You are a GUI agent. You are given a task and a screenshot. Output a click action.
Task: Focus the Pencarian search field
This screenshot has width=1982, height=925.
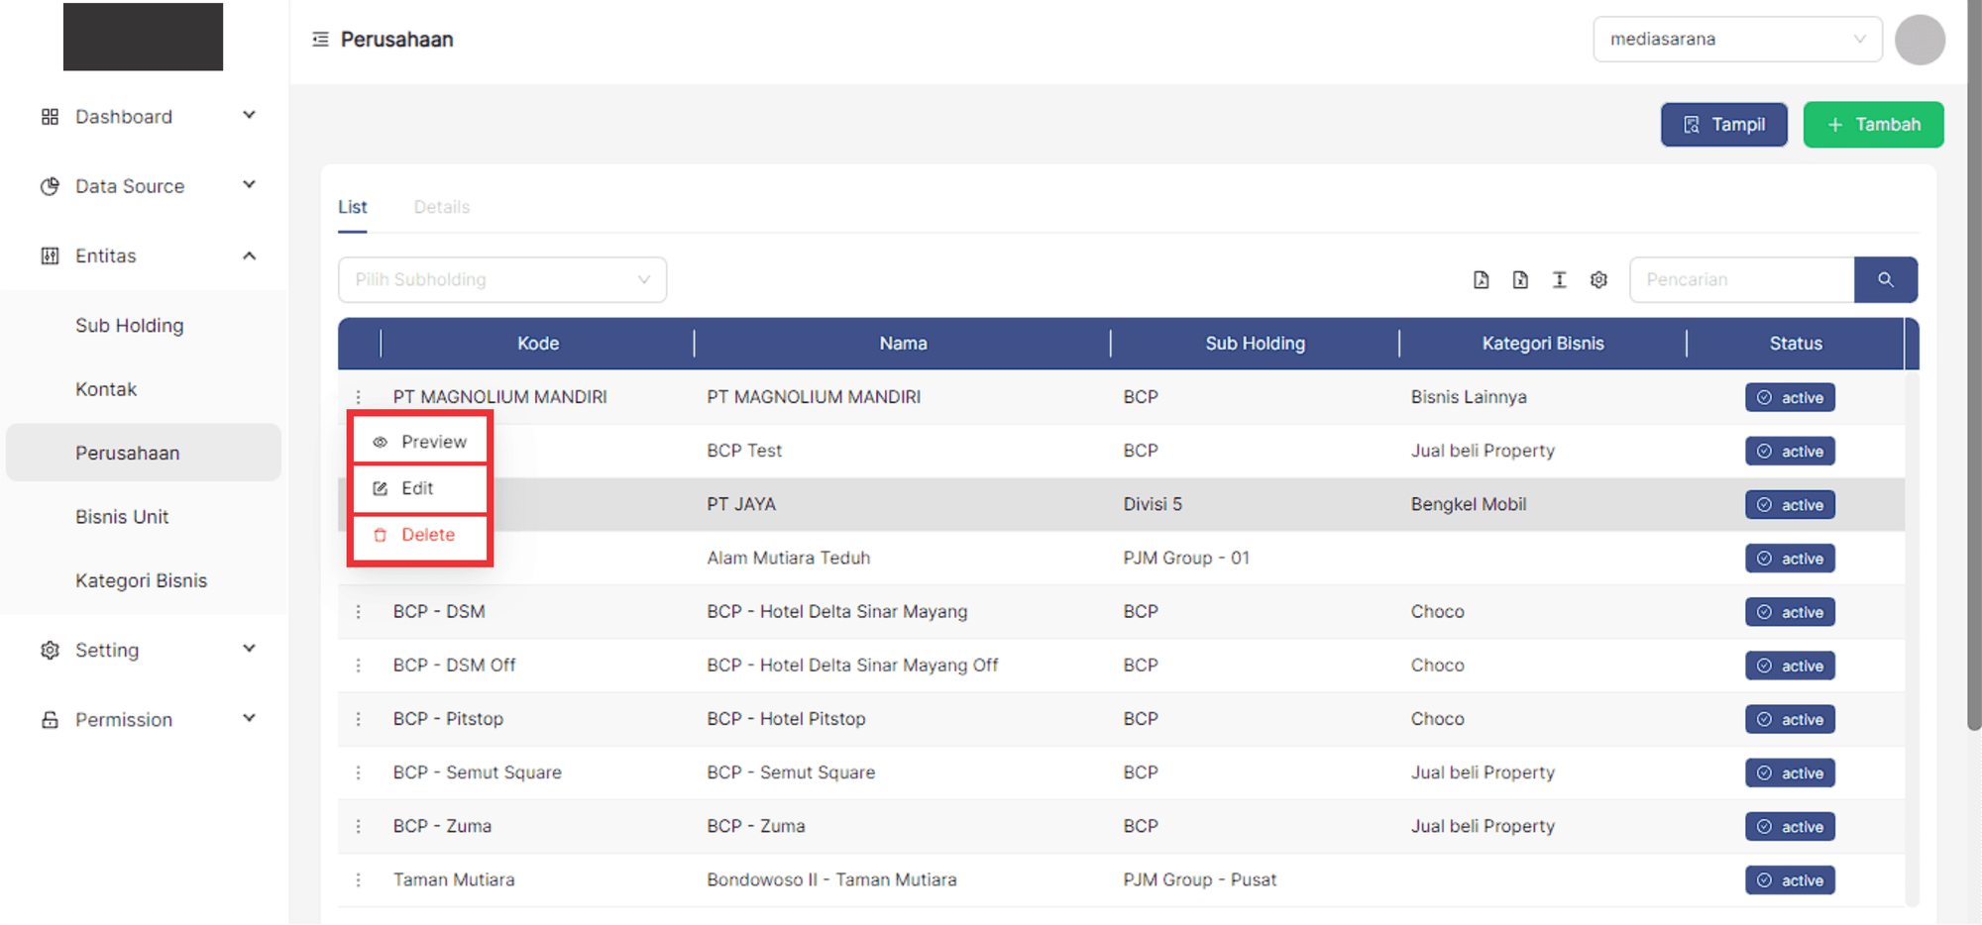pos(1740,280)
